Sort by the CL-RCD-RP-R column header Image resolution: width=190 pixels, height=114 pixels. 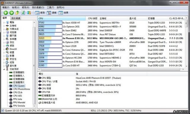(x=177, y=18)
